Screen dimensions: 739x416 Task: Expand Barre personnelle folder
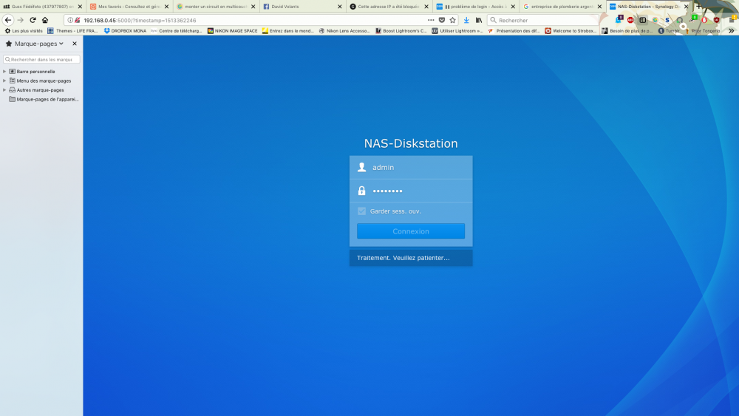pos(4,72)
